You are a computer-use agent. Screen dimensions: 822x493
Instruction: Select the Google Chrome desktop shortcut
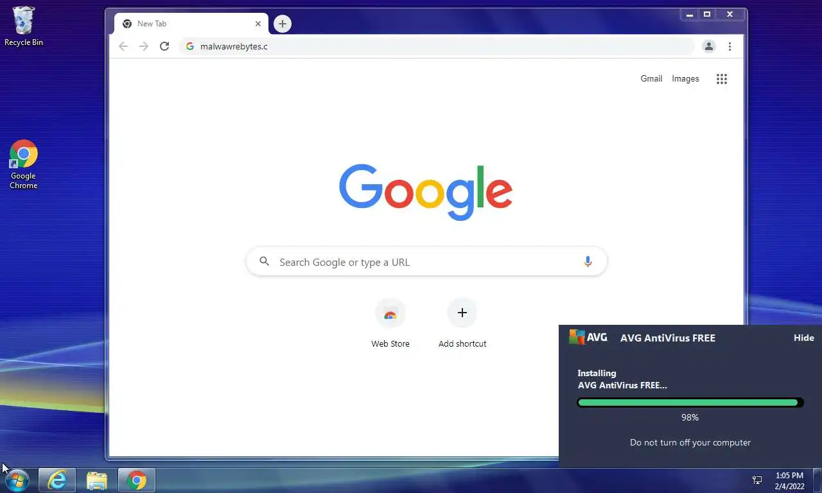pos(24,165)
